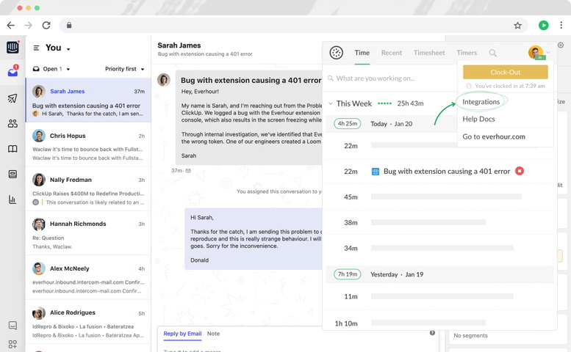Click the 45m time entry

click(x=439, y=197)
